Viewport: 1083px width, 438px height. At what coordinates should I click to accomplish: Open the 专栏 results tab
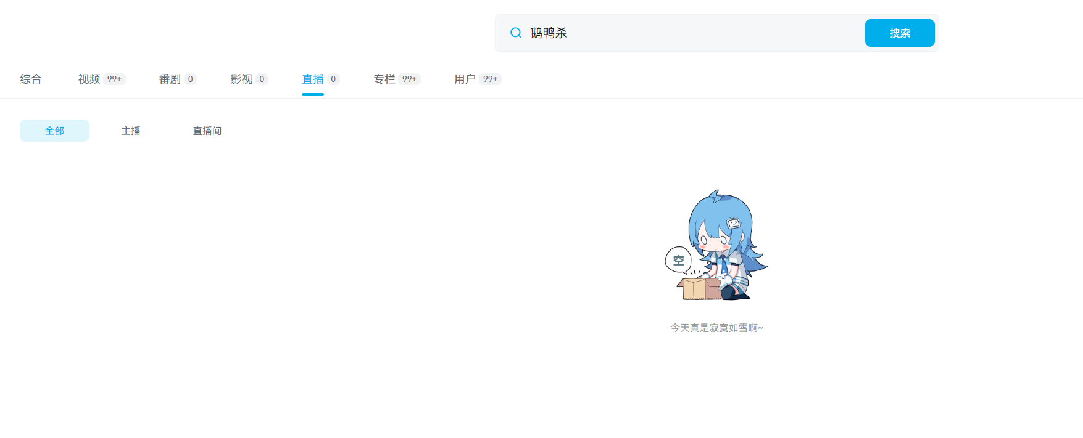(x=397, y=79)
